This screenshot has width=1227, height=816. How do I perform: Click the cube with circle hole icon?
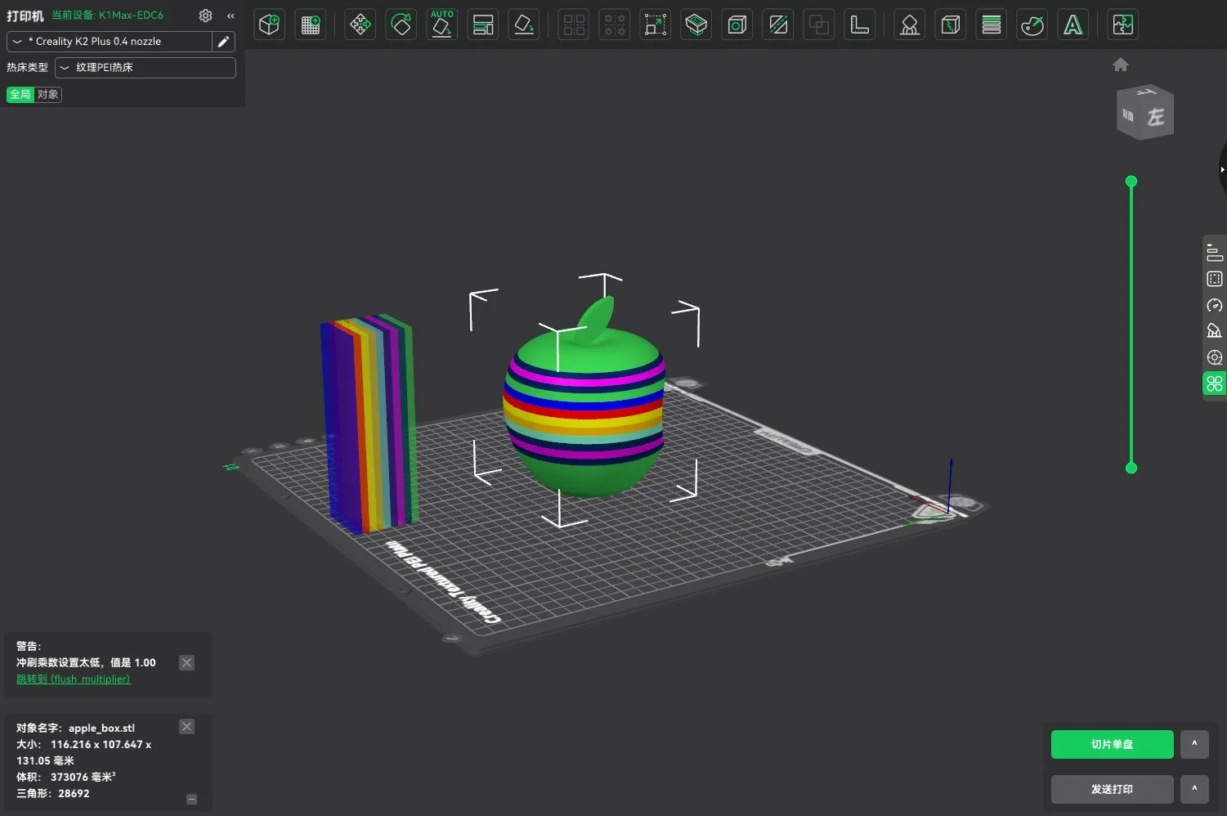coord(737,25)
